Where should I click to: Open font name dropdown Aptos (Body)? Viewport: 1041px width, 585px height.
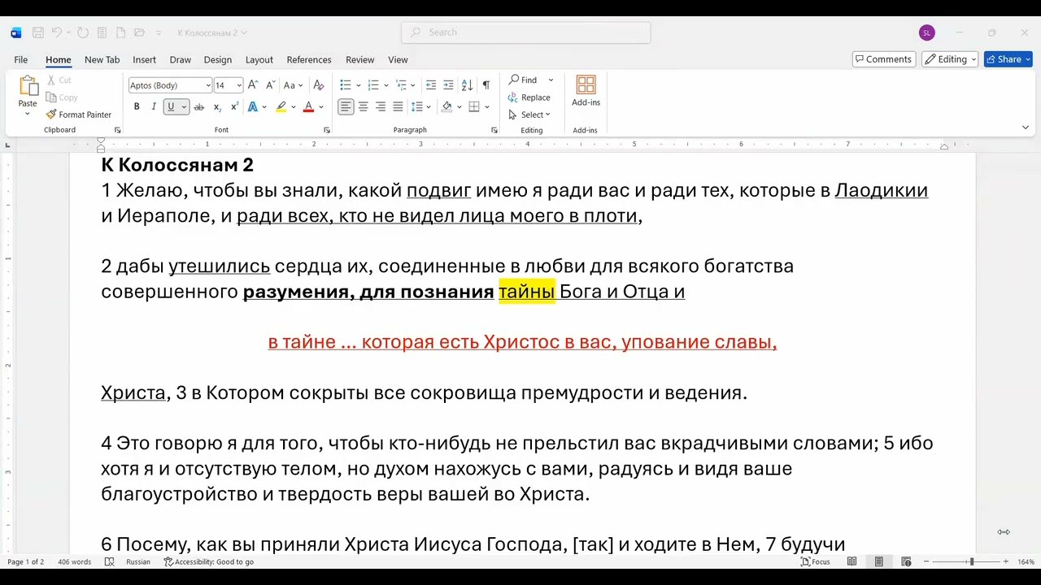pyautogui.click(x=207, y=85)
